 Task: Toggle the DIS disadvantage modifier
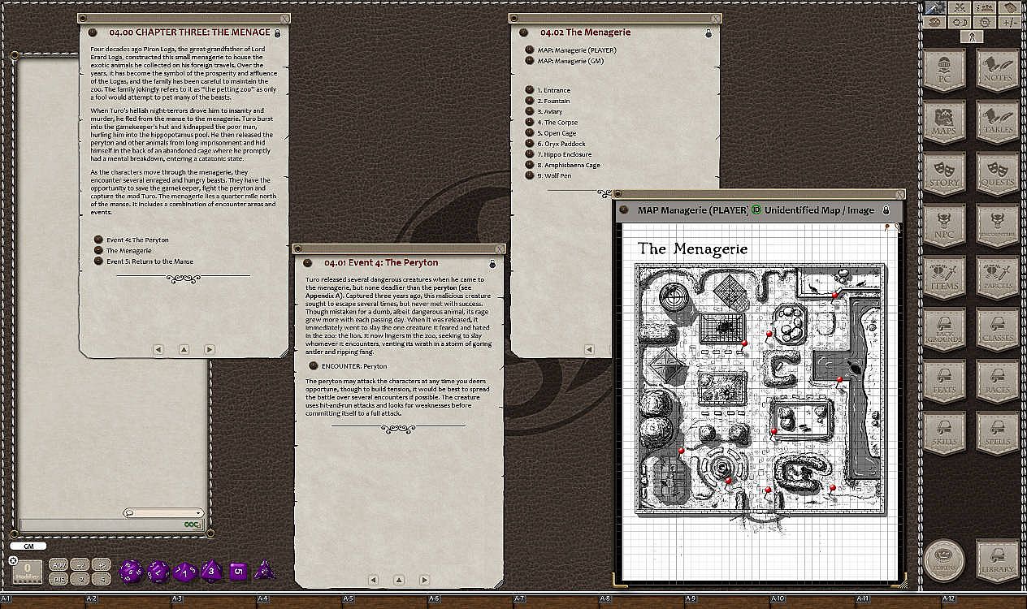click(x=58, y=579)
